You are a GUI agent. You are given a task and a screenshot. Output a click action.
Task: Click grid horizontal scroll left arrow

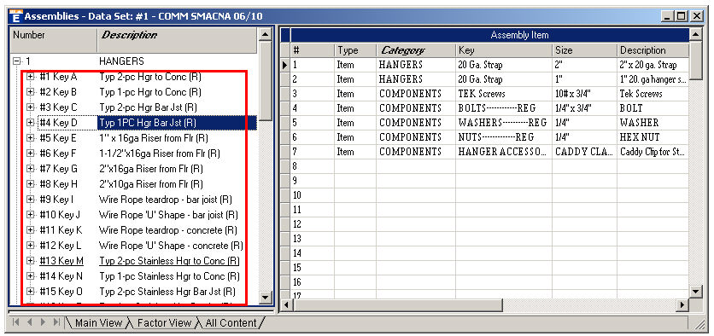tap(285, 304)
